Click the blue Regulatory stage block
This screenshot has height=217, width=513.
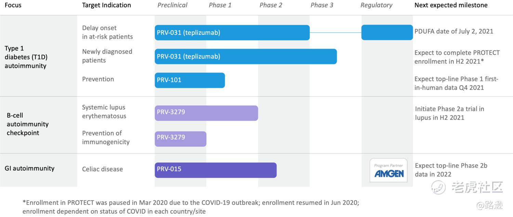point(387,32)
